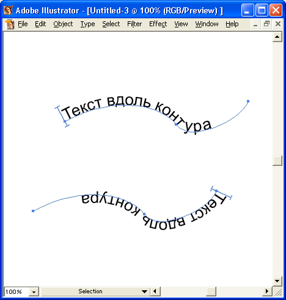The image size is (286, 300).
Task: Click the Illustrator document icon in menu bar
Action: [10, 24]
